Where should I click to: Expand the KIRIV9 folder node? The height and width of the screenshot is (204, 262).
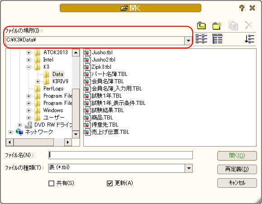(38, 81)
